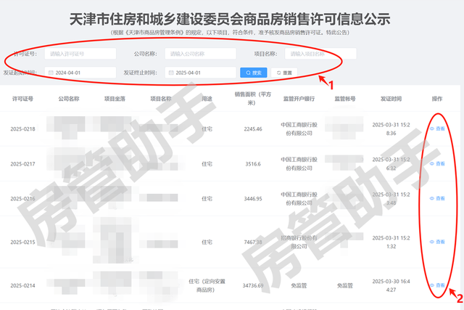Click permit number 2025-0215
The height and width of the screenshot is (310, 464).
coord(22,242)
